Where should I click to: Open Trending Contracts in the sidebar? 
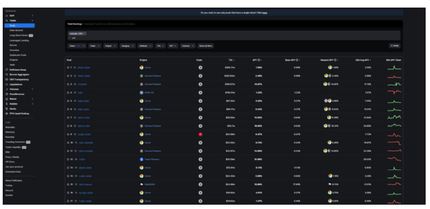pos(15,142)
